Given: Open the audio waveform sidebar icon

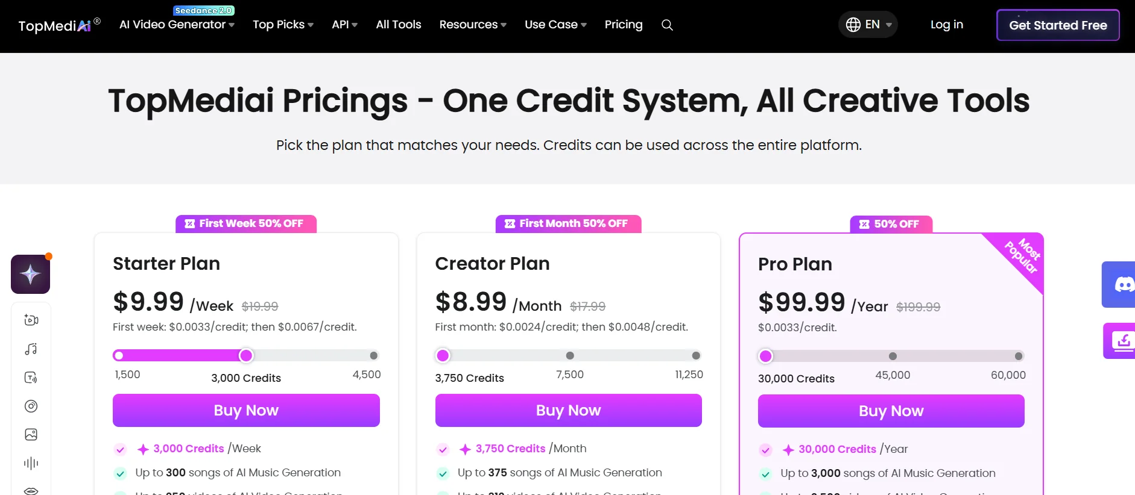Looking at the screenshot, I should [x=31, y=463].
